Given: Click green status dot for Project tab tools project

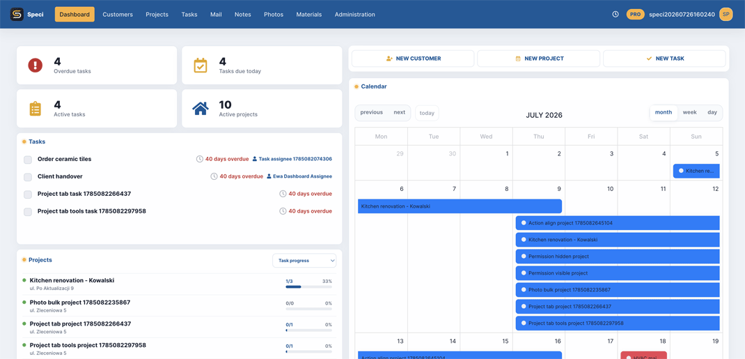Looking at the screenshot, I should click(x=24, y=345).
